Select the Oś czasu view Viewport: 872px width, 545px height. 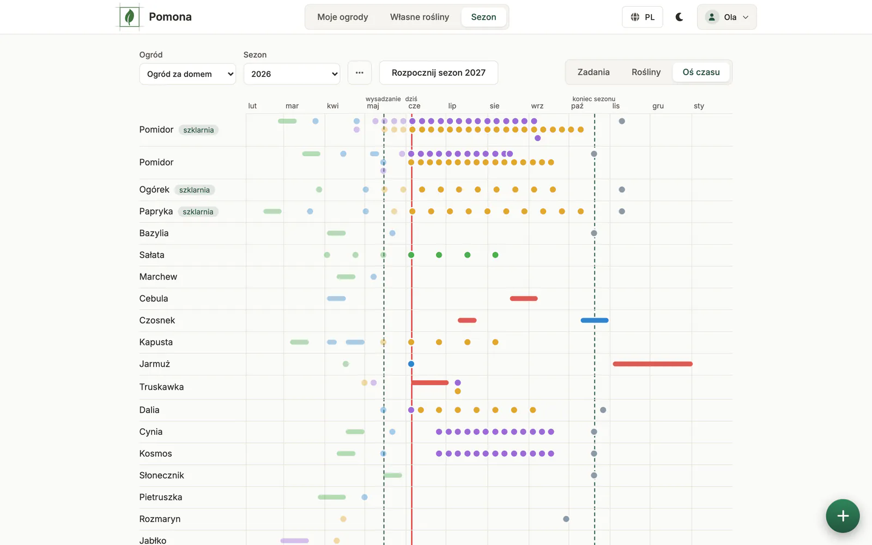click(x=701, y=72)
